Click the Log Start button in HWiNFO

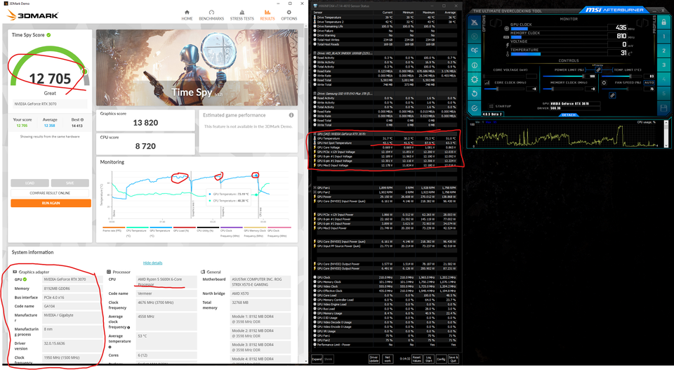[428, 359]
